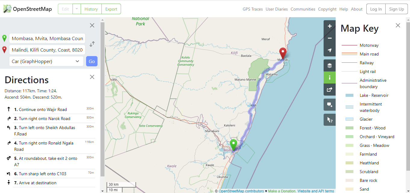Select step Arrive at destination
Image resolution: width=410 pixels, height=193 pixels.
pyautogui.click(x=50, y=183)
